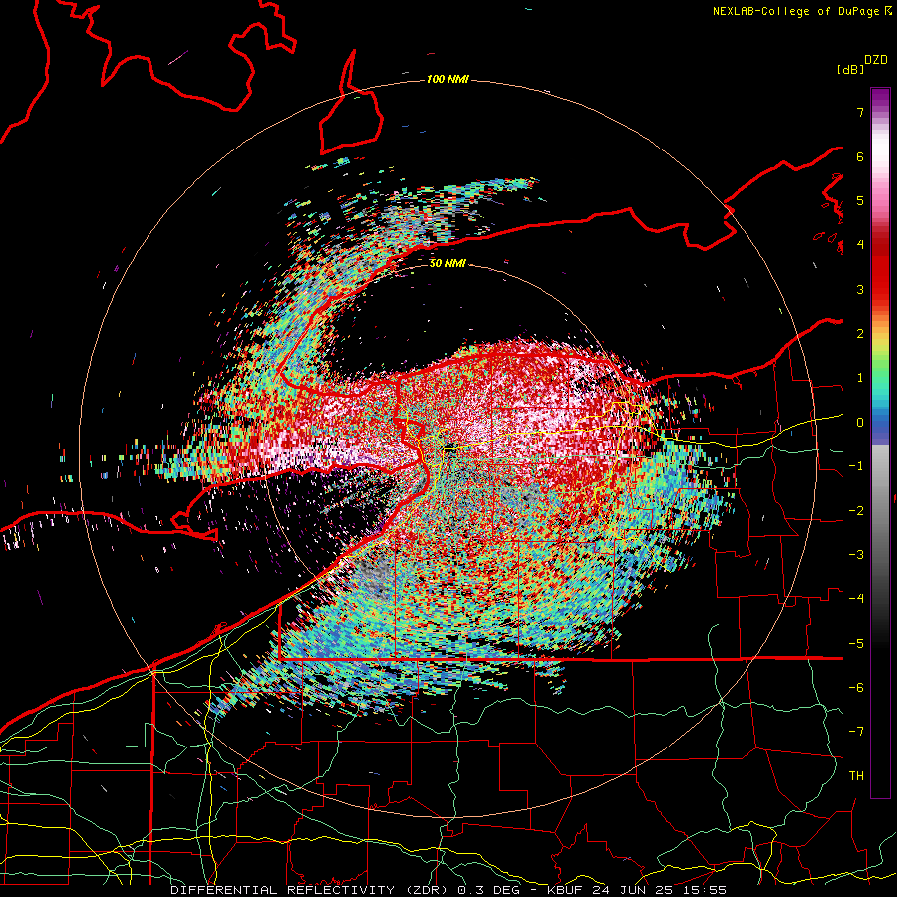Image resolution: width=897 pixels, height=897 pixels.
Task: Click the 5 value on color scale
Action: coord(860,200)
